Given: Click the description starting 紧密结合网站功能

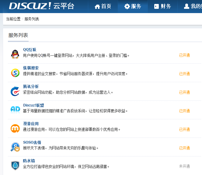Looking at the screenshot, I should pos(68,93).
